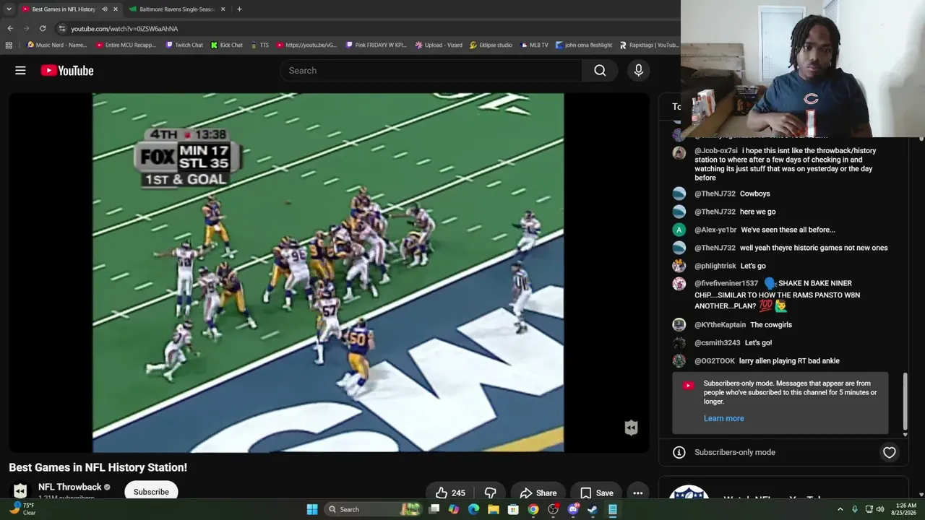The image size is (925, 520).
Task: Open the Twitch Chat bookmark
Action: pyautogui.click(x=184, y=45)
